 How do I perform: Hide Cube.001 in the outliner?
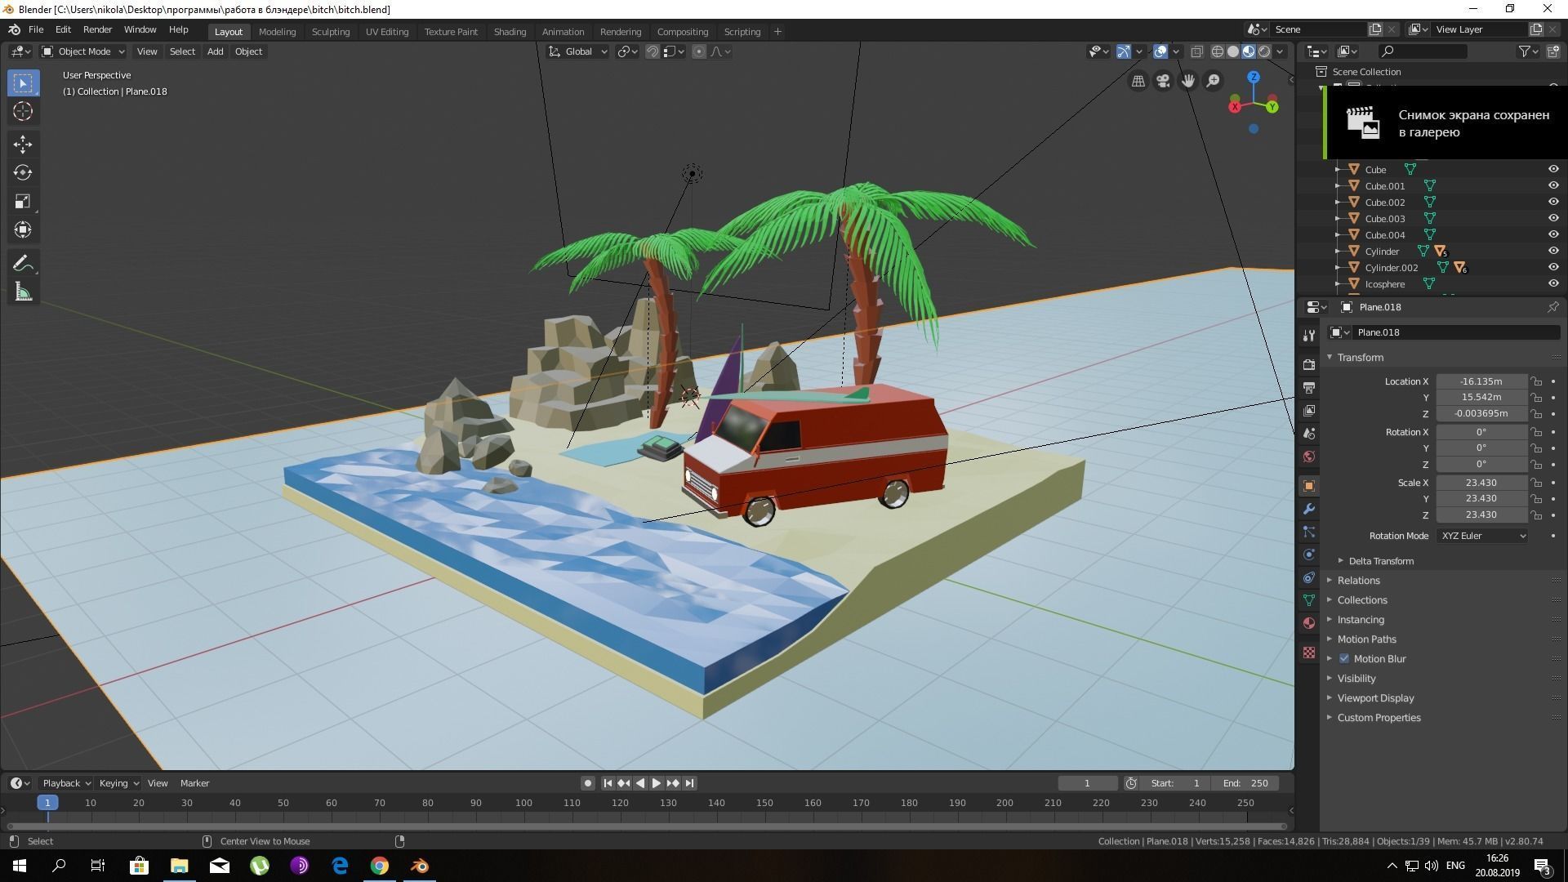click(1553, 185)
